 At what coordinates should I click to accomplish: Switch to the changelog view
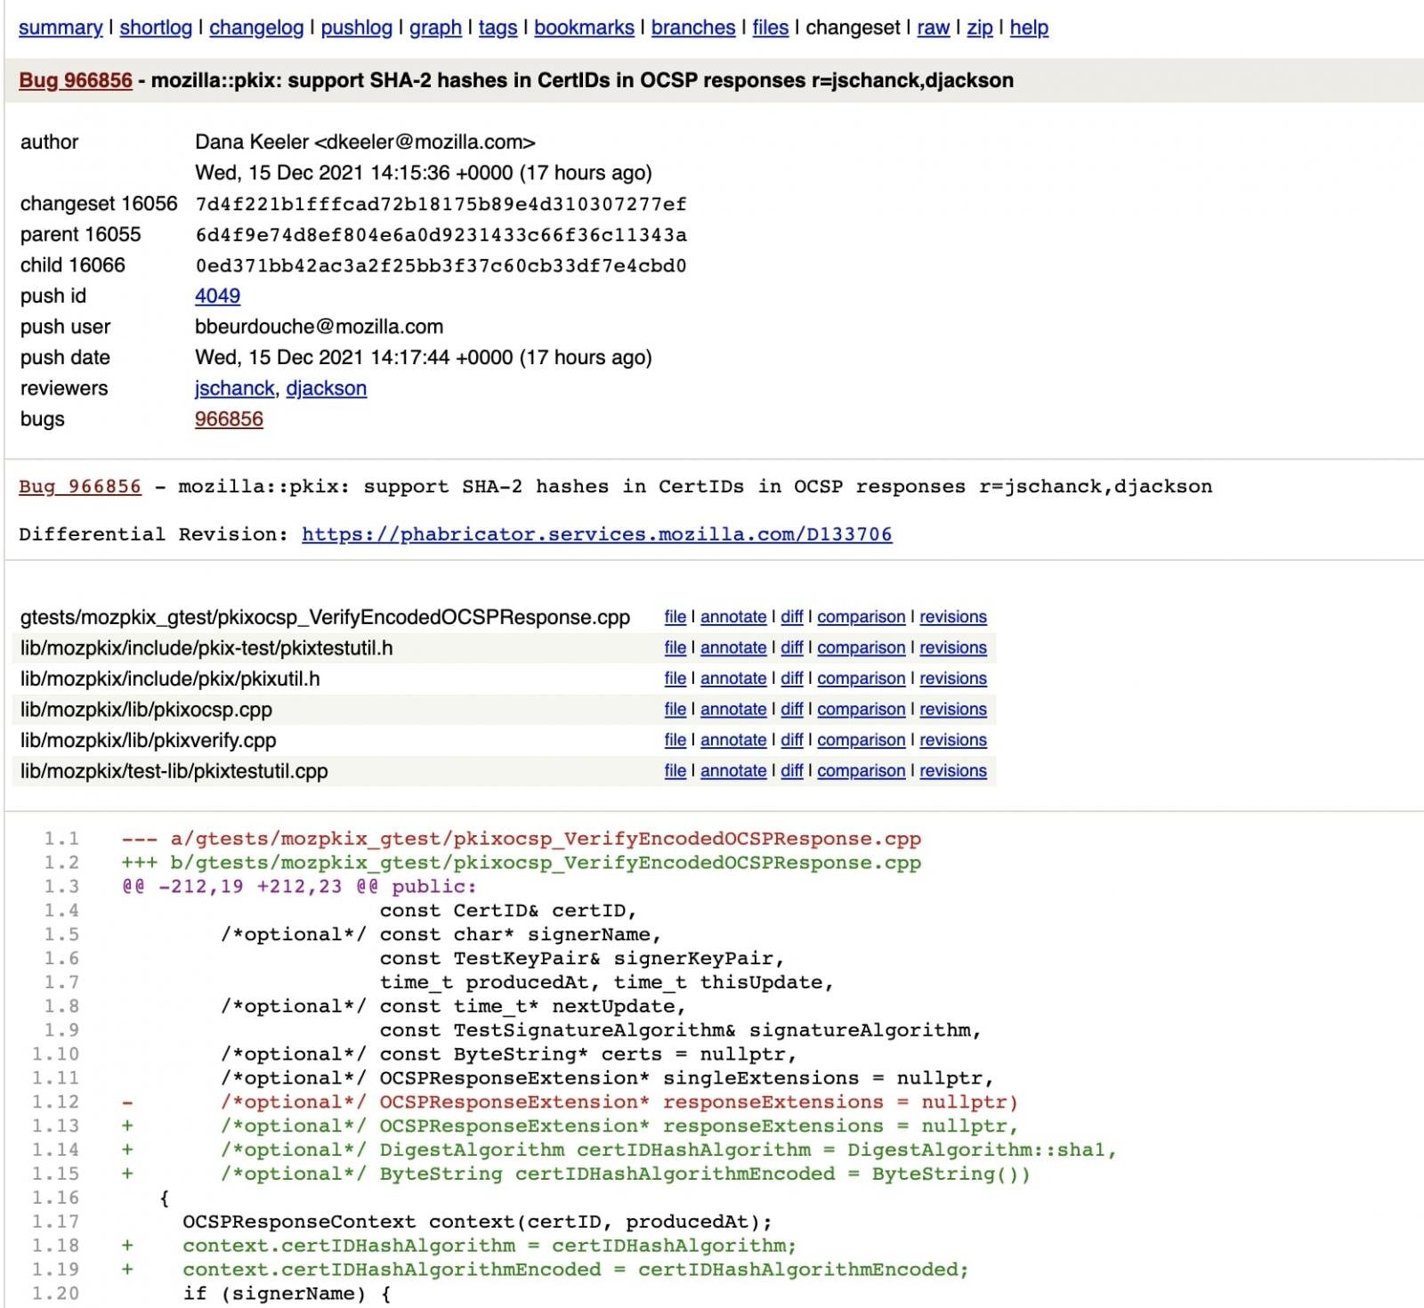[257, 28]
